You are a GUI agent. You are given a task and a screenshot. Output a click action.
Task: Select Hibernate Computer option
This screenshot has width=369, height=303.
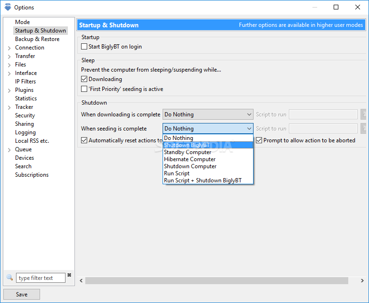[x=208, y=159]
